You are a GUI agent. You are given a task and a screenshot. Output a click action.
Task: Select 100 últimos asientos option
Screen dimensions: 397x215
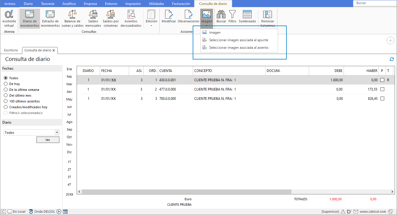(6, 101)
